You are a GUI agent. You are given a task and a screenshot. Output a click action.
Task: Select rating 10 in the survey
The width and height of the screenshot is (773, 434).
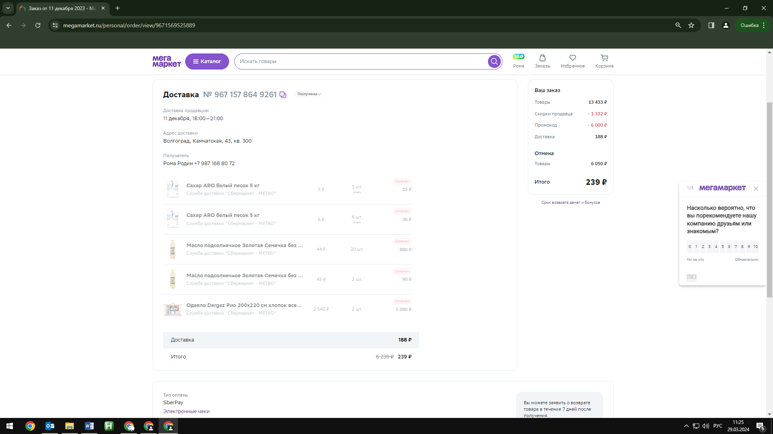pyautogui.click(x=756, y=247)
